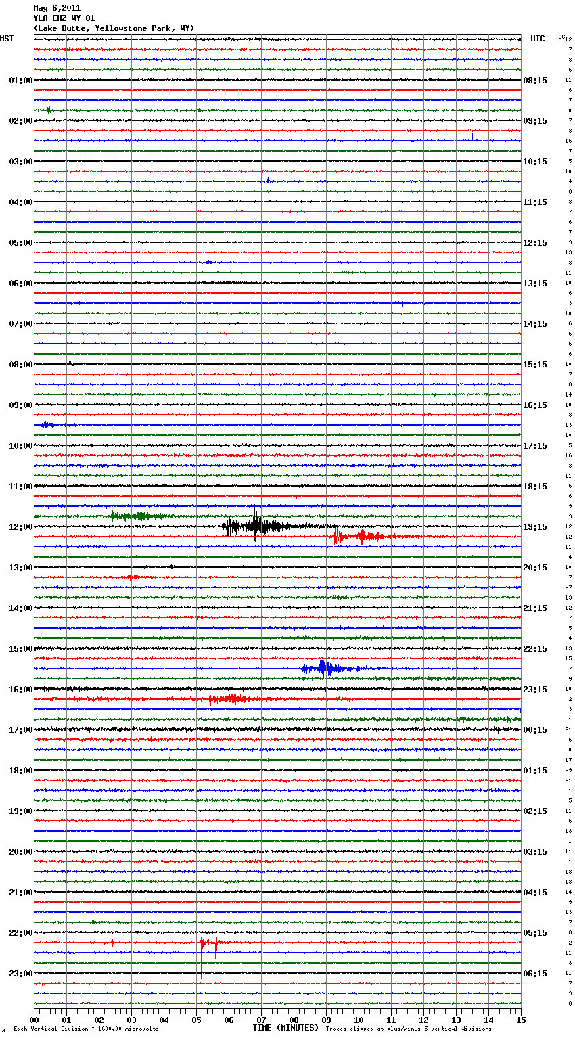Click minute 09 on the bottom time axis
Viewport: 575px width, 1038px height.
327,1020
